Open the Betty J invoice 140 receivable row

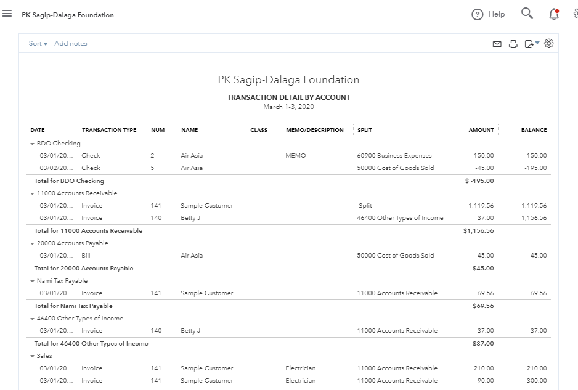92,218
